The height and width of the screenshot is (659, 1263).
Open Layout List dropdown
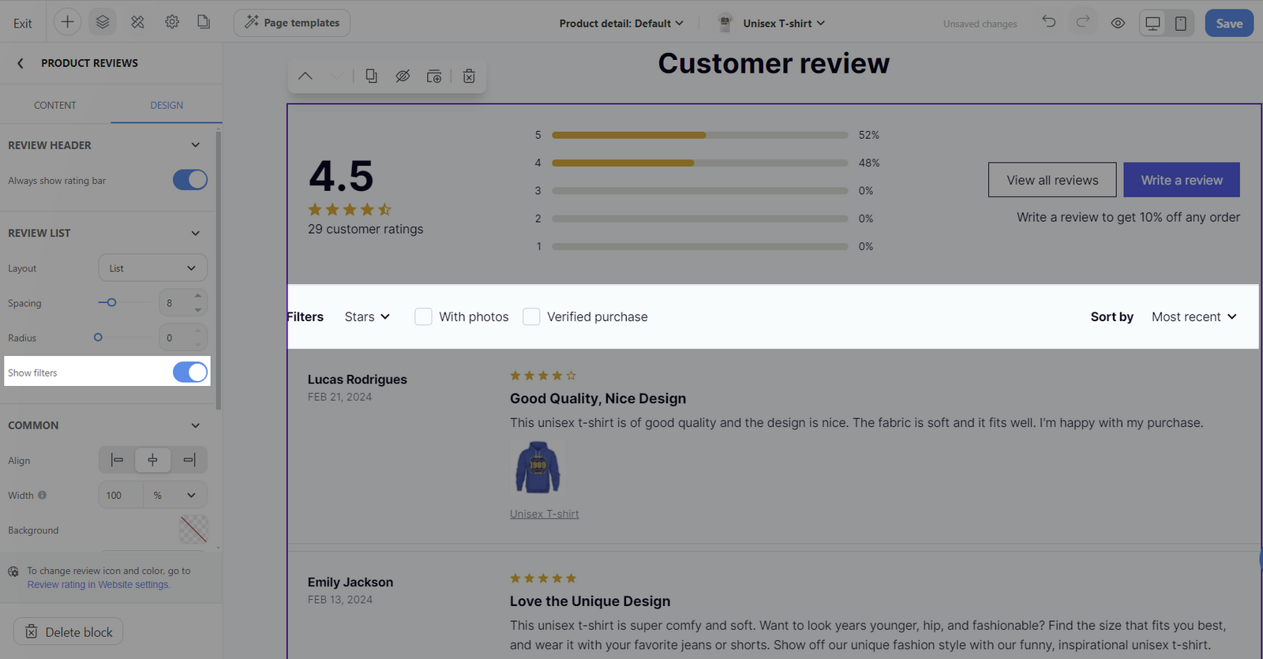pos(153,268)
